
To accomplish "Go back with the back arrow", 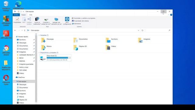I will click(15, 30).
